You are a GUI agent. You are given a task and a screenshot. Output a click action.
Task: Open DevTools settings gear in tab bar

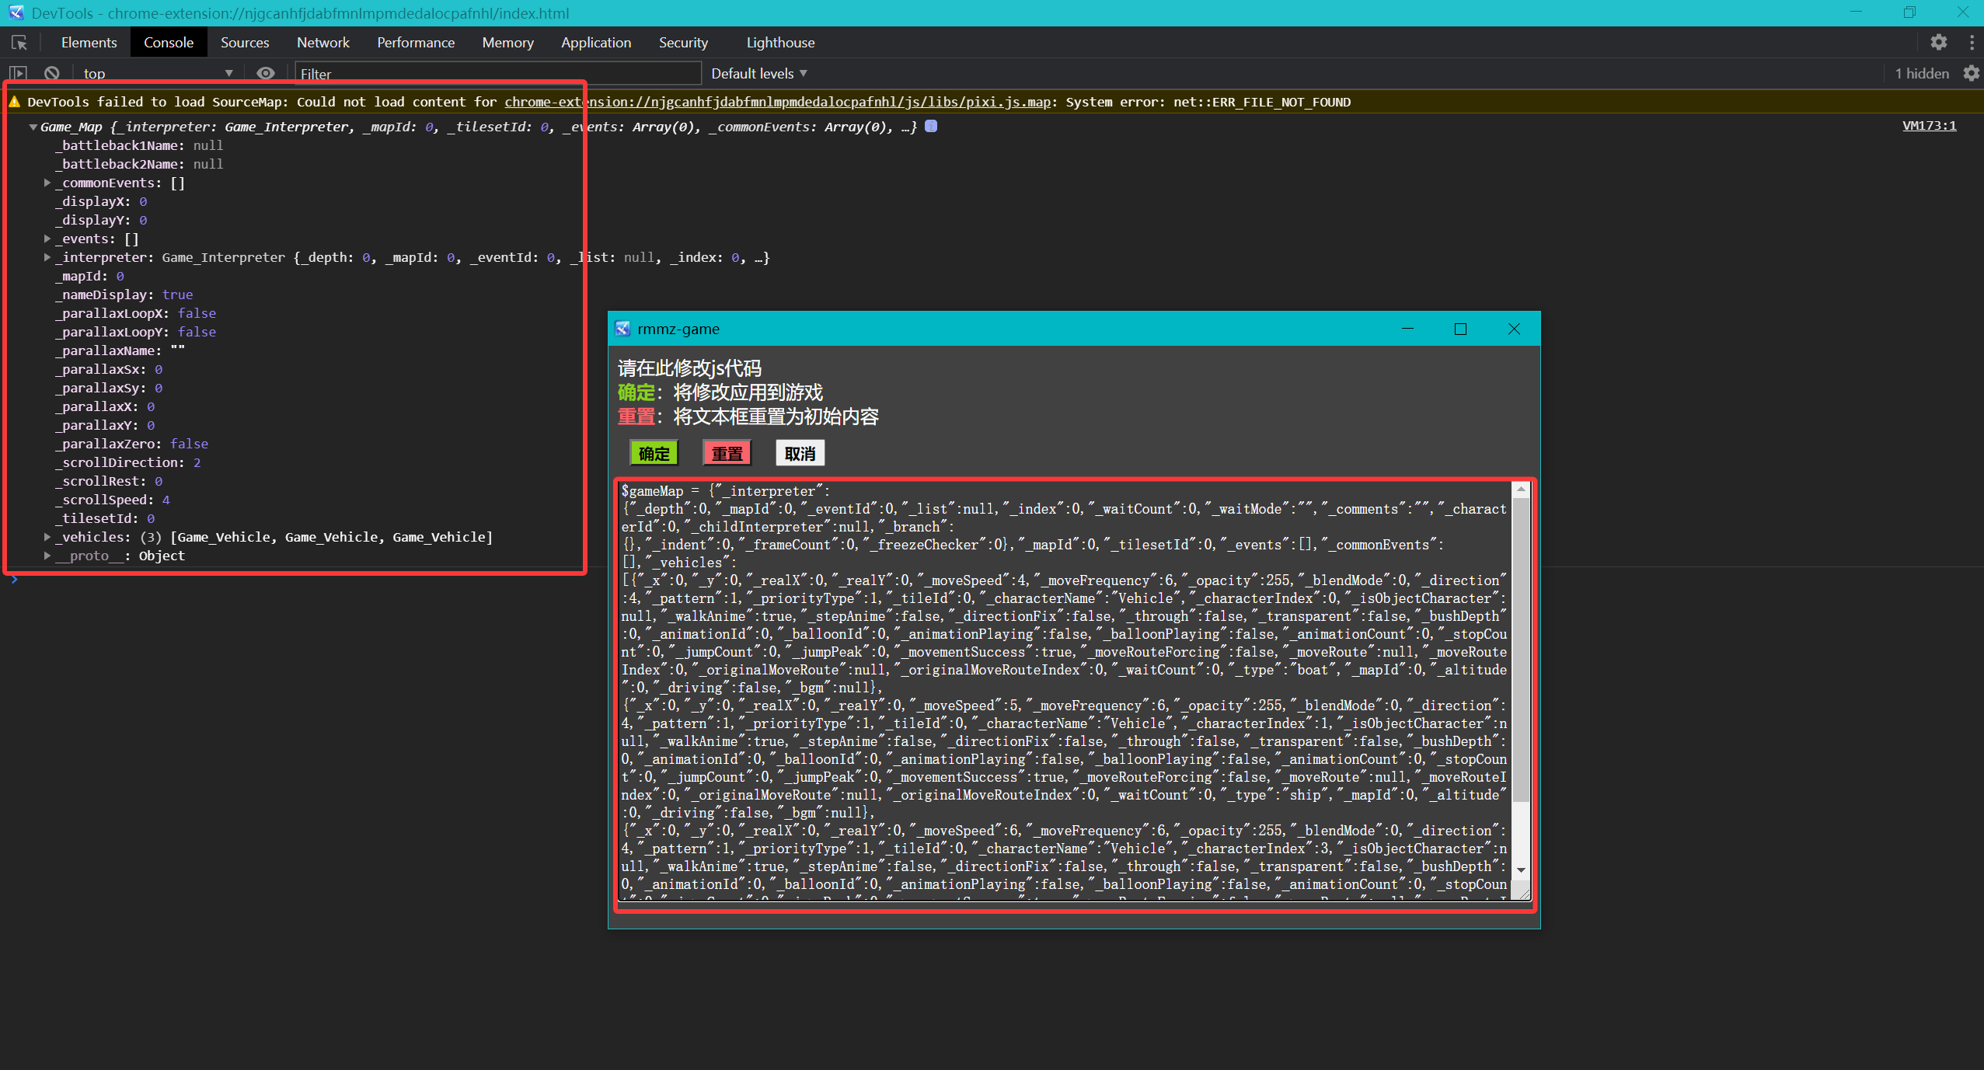click(1938, 42)
